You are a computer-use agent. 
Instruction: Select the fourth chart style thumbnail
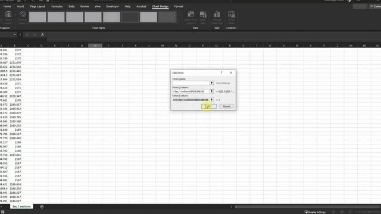coord(93,17)
